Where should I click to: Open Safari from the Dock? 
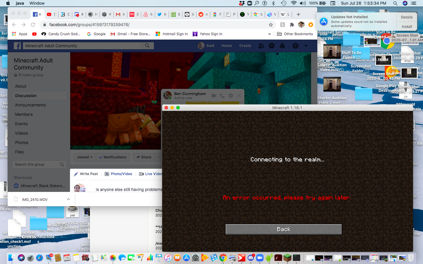(x=39, y=258)
